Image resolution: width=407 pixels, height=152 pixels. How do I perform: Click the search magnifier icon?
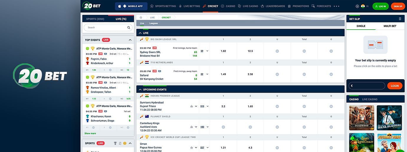129,28
